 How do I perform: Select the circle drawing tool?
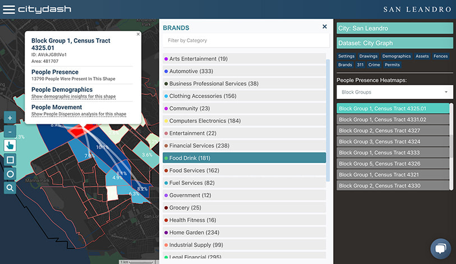point(10,174)
